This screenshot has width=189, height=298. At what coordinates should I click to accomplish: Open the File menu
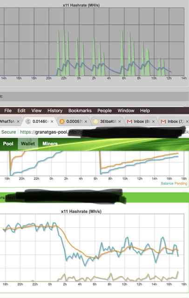(8, 111)
